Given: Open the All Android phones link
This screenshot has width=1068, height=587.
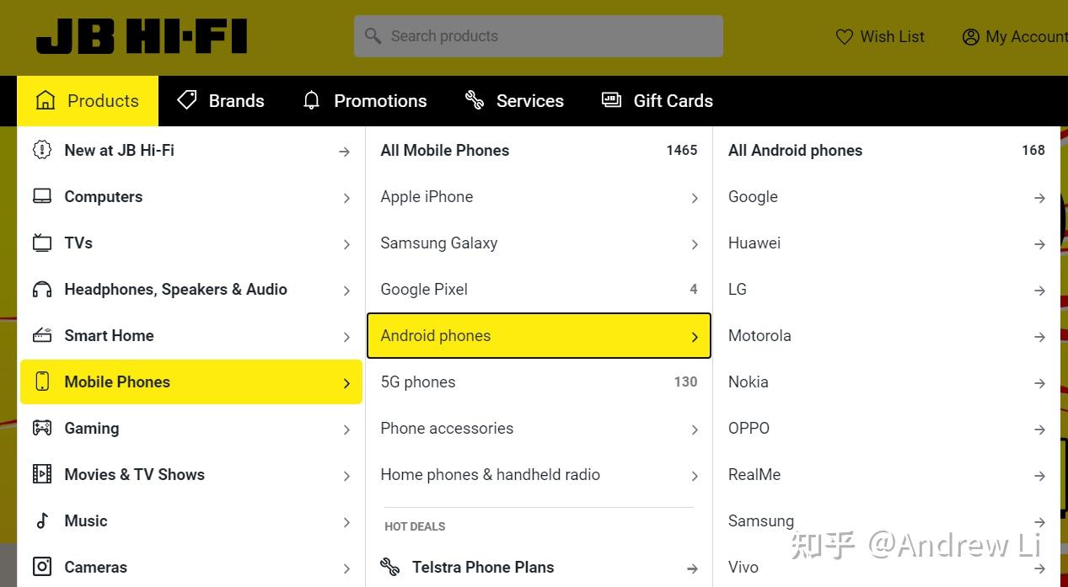Looking at the screenshot, I should [887, 150].
